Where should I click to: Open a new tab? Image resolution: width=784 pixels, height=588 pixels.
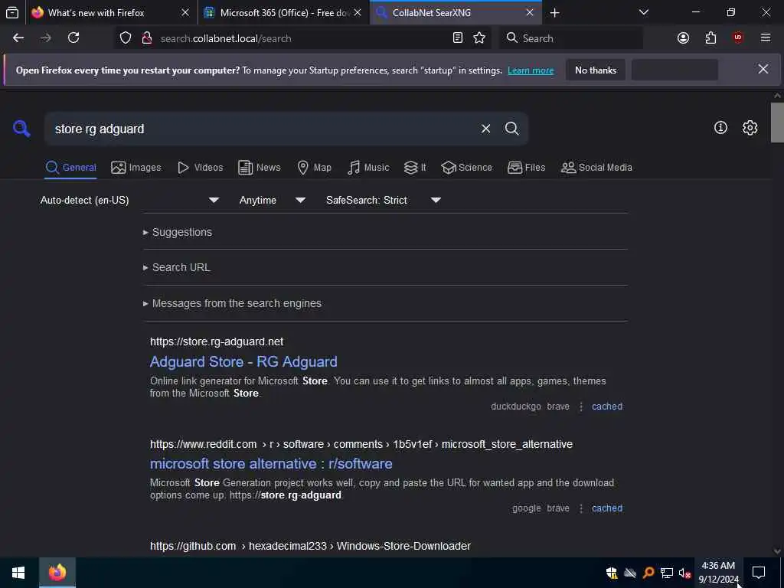554,12
